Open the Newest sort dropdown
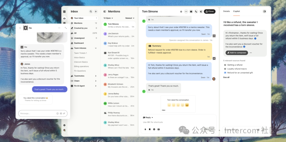This screenshot has height=142, width=286. tap(129, 18)
